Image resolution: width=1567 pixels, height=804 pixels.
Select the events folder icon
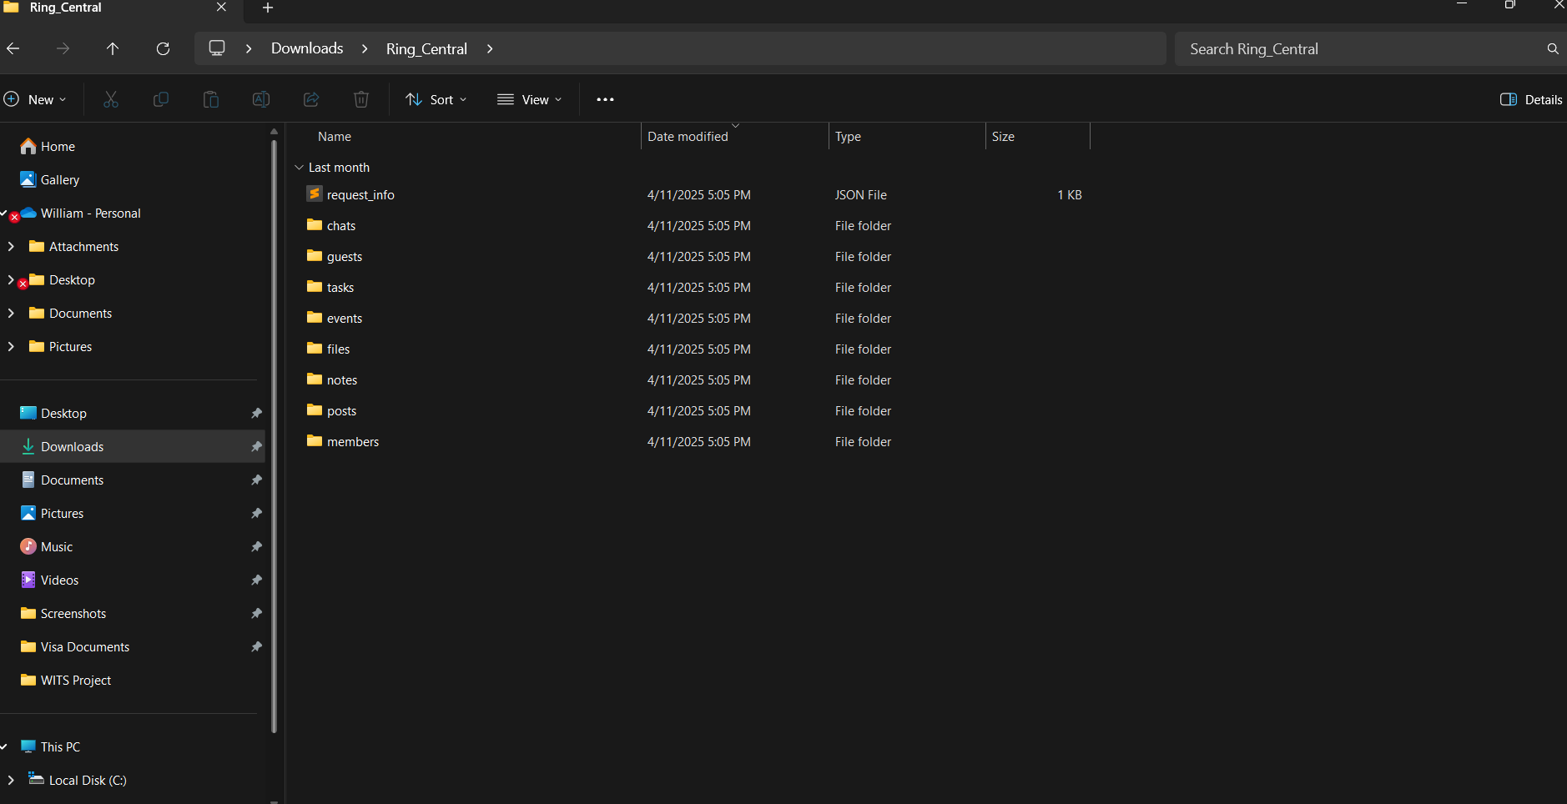pos(315,317)
